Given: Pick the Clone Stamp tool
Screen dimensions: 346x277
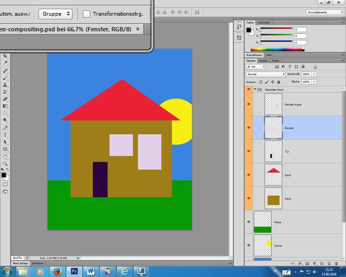Looking at the screenshot, I should pyautogui.click(x=5, y=85).
